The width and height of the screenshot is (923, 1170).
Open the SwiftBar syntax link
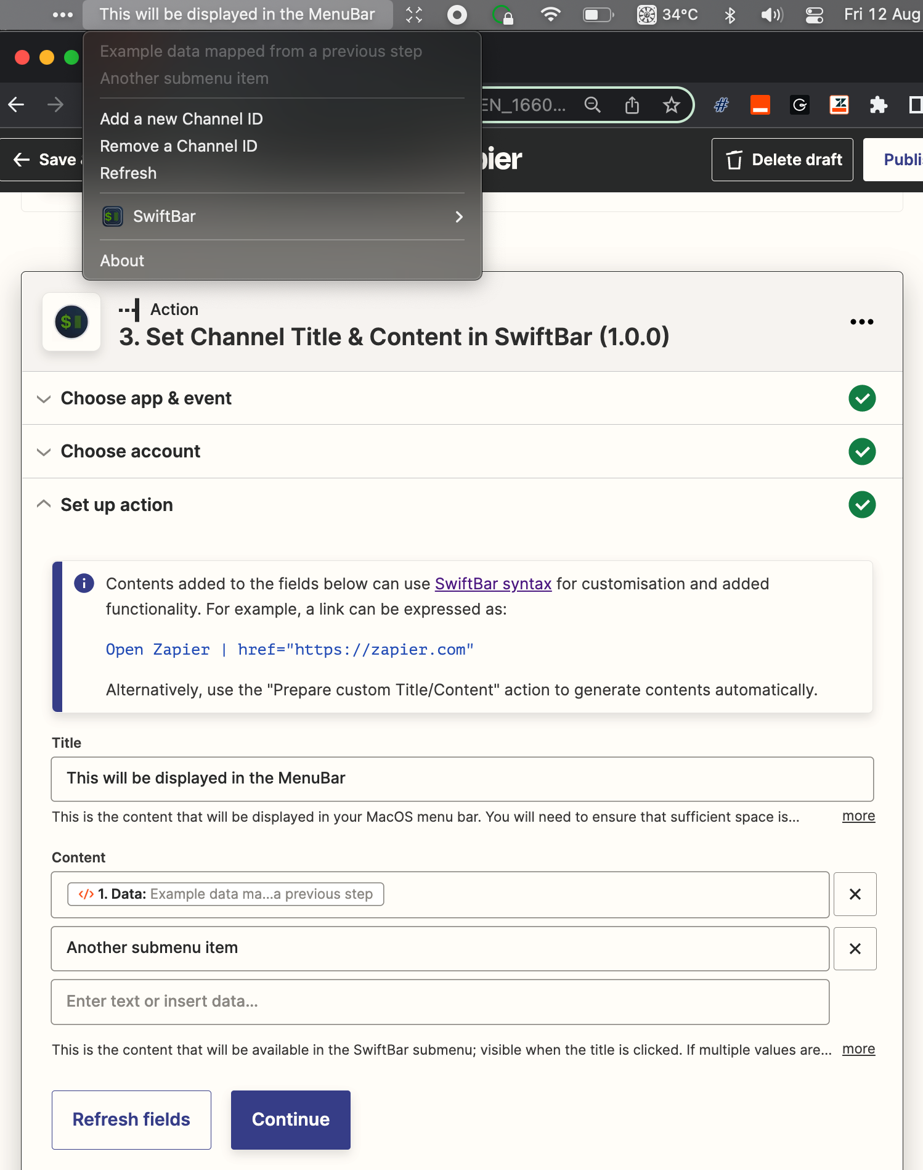point(493,584)
